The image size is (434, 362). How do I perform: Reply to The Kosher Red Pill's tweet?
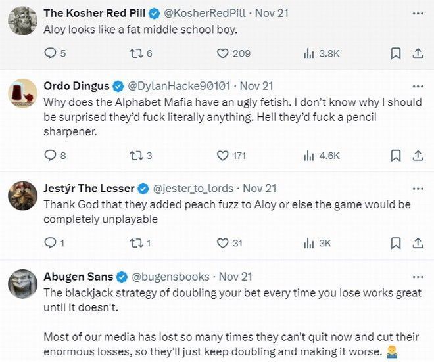(x=50, y=53)
